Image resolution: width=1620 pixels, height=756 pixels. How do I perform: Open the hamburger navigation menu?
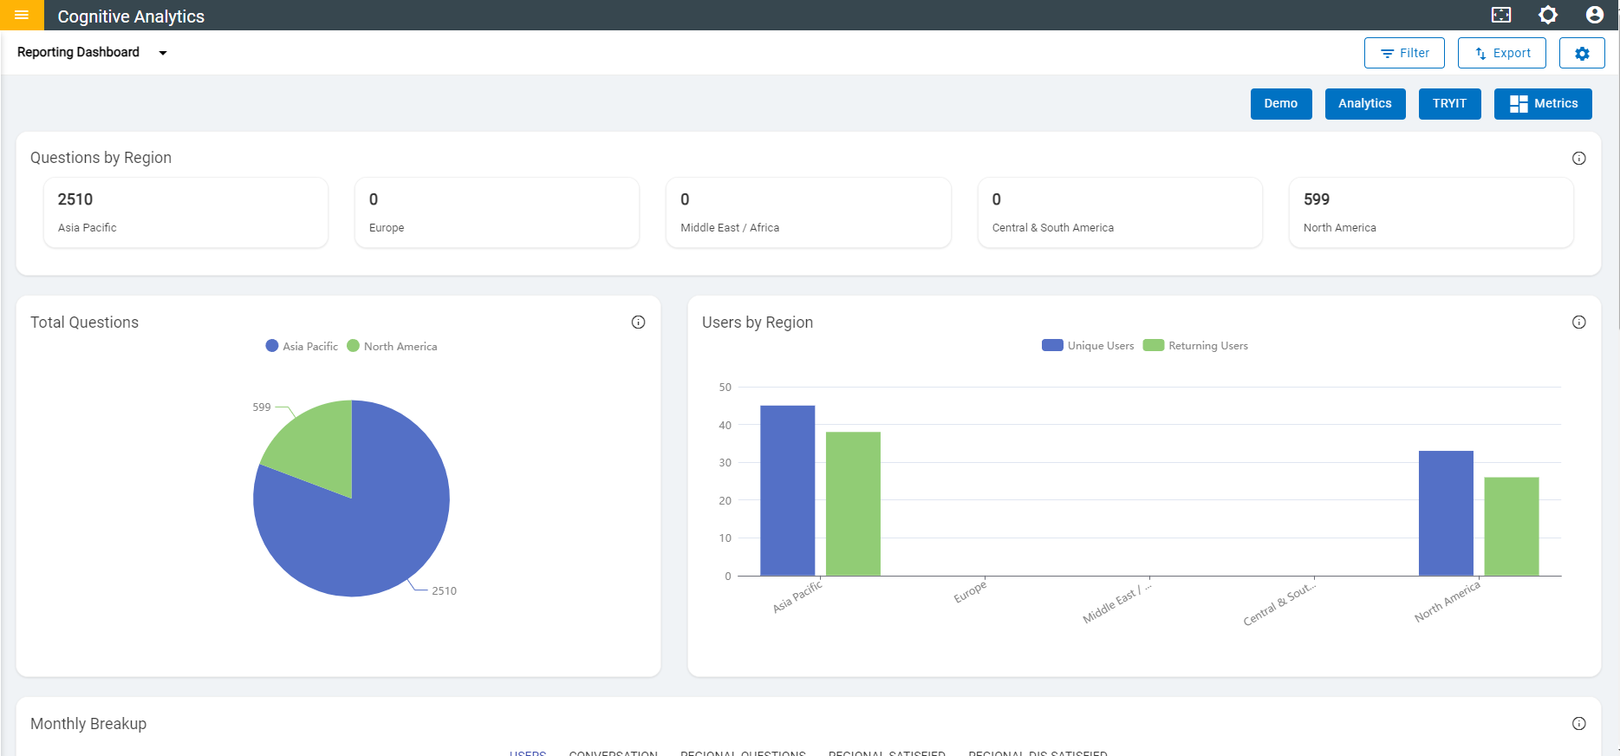pyautogui.click(x=22, y=15)
